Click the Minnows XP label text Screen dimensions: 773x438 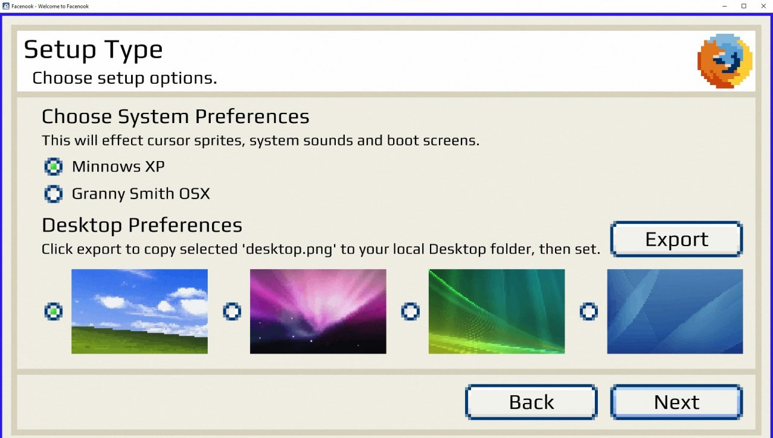pyautogui.click(x=118, y=166)
